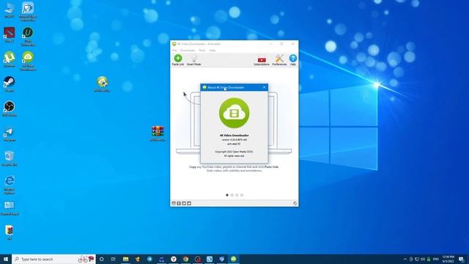Click 4K Video Downloader taskbar icon
Image resolution: width=469 pixels, height=264 pixels.
[x=234, y=259]
